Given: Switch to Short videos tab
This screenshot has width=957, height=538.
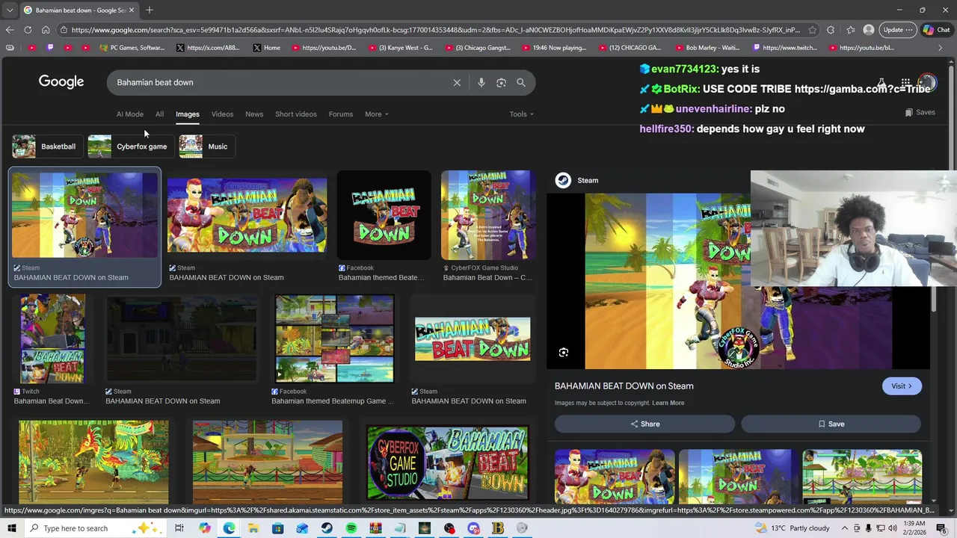Looking at the screenshot, I should [x=296, y=114].
